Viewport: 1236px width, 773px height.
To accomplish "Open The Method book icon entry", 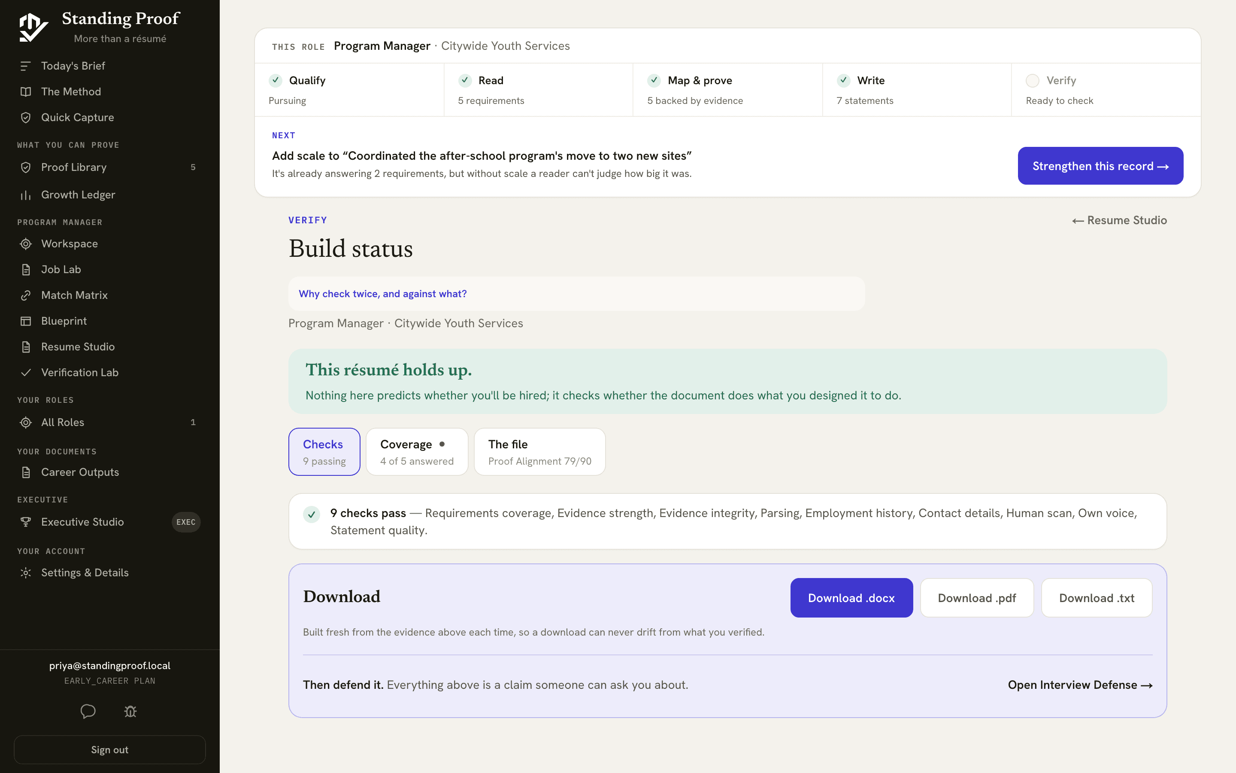I will click(109, 91).
